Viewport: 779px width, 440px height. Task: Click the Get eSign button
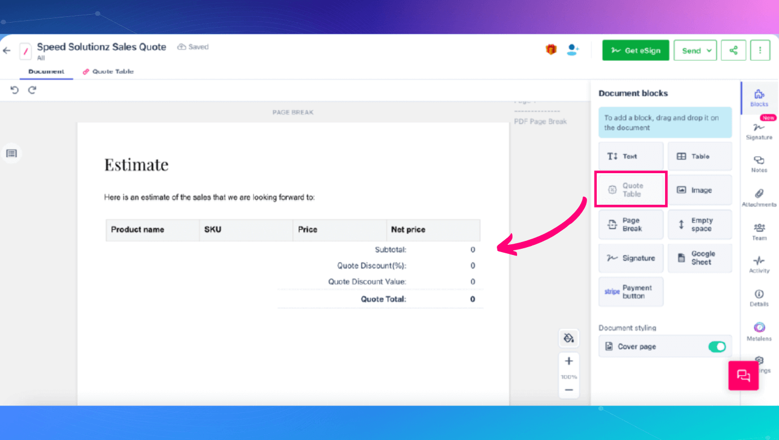coord(636,50)
